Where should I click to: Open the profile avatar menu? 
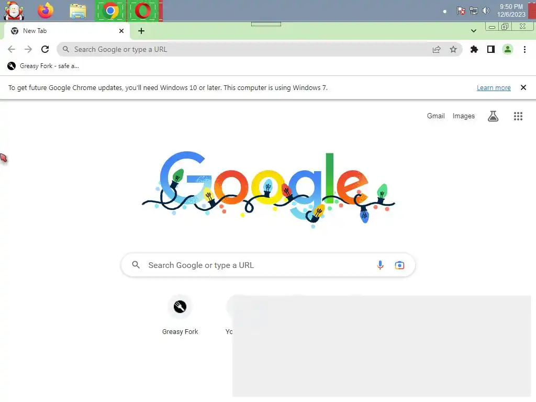click(x=507, y=50)
